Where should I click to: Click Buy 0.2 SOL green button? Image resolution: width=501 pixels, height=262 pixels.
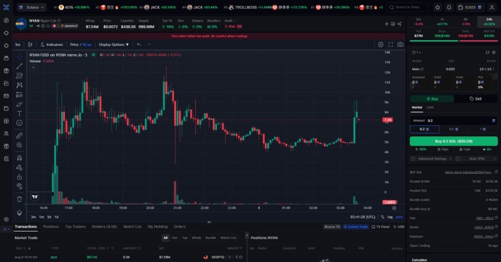tap(454, 141)
